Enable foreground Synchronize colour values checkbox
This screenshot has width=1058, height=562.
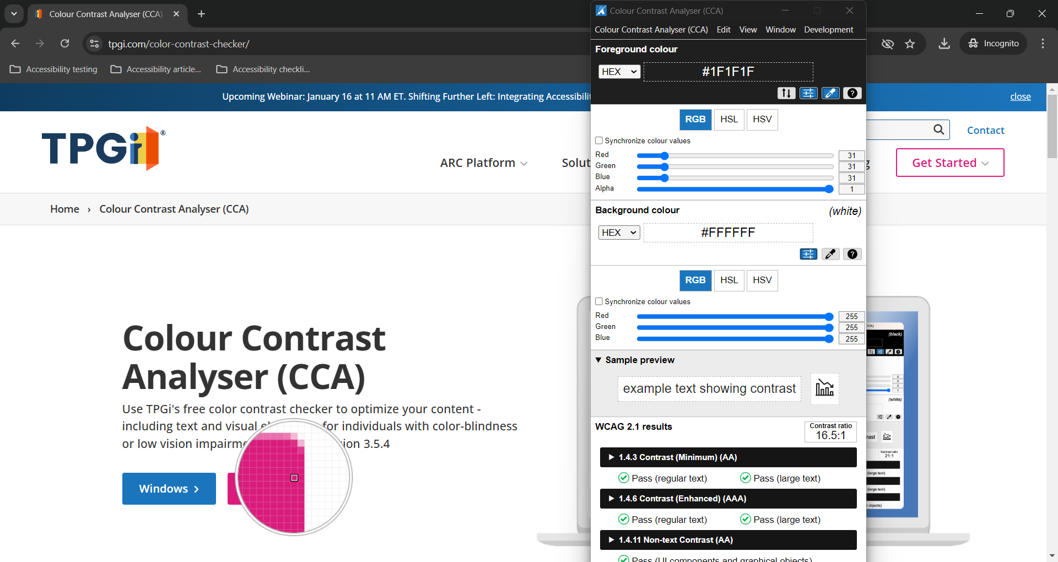pos(599,140)
